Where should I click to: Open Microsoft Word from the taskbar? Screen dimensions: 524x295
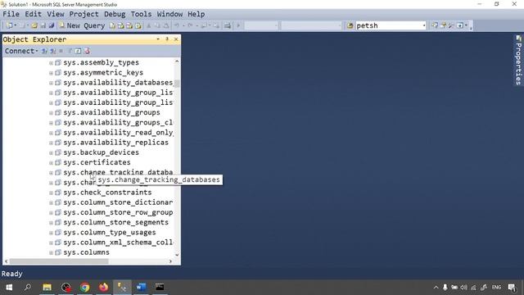[141, 288]
